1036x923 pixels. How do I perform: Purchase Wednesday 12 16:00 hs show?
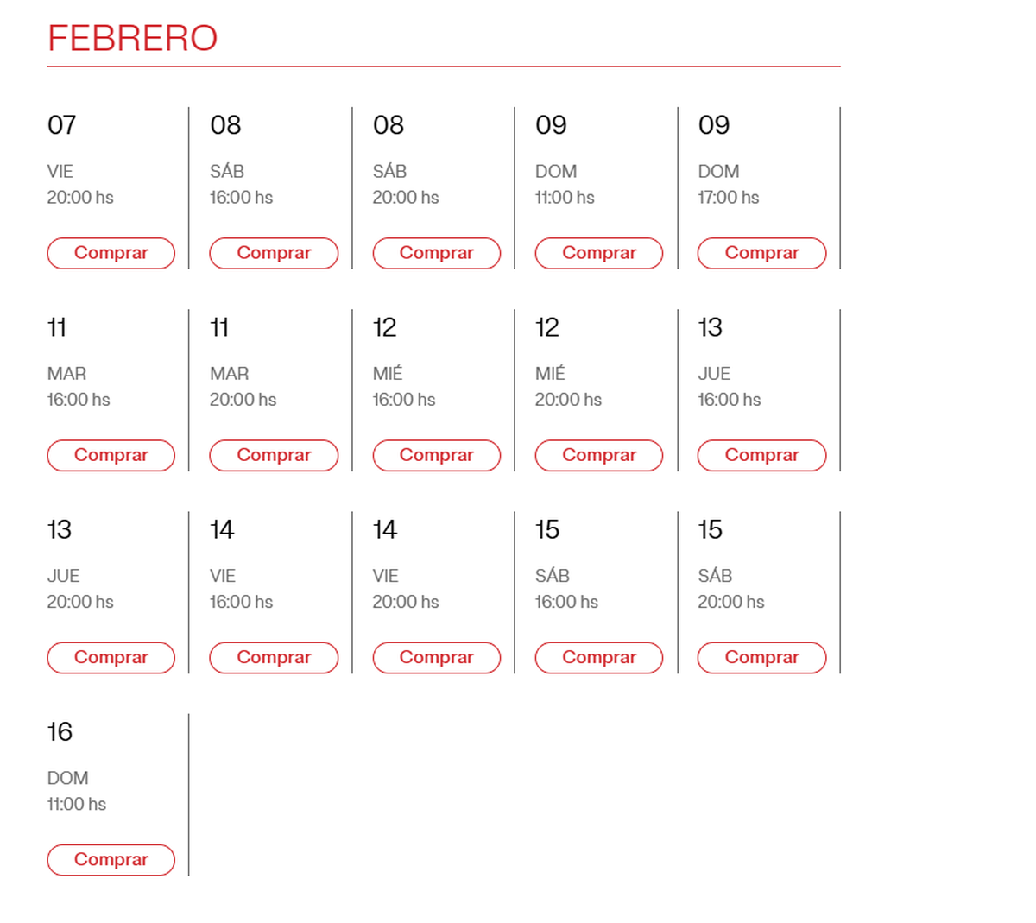(x=436, y=455)
